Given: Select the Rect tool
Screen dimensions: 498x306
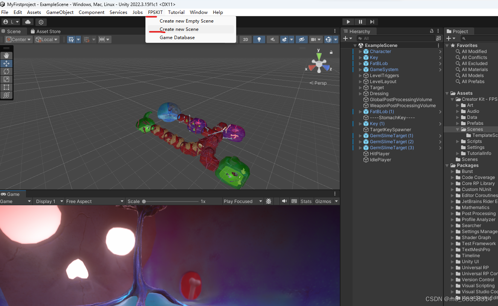Looking at the screenshot, I should [x=6, y=87].
